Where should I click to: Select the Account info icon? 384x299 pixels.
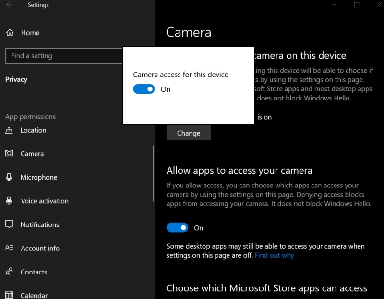[x=9, y=248]
